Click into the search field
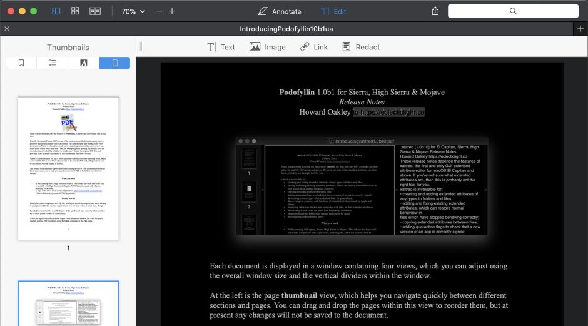588x326 pixels. click(514, 11)
